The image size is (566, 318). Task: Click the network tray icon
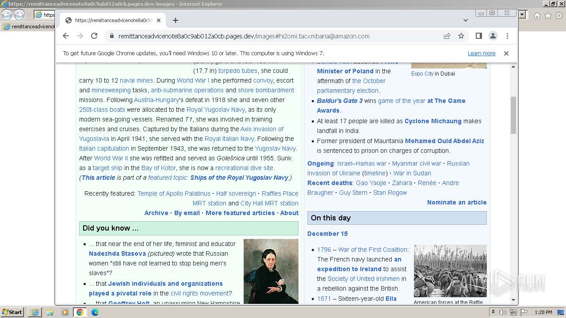(x=513, y=312)
